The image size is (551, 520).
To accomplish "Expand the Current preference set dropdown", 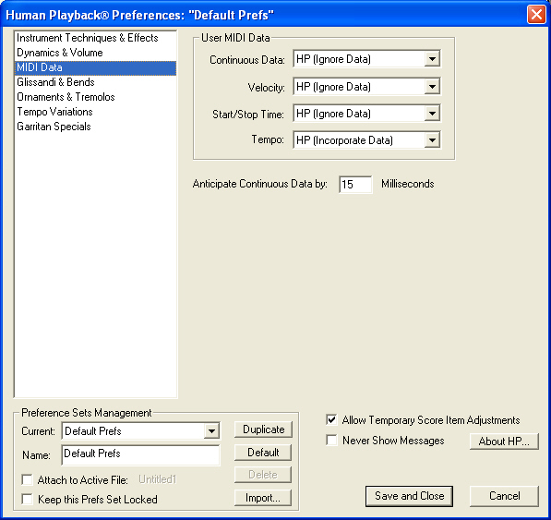I will point(140,430).
